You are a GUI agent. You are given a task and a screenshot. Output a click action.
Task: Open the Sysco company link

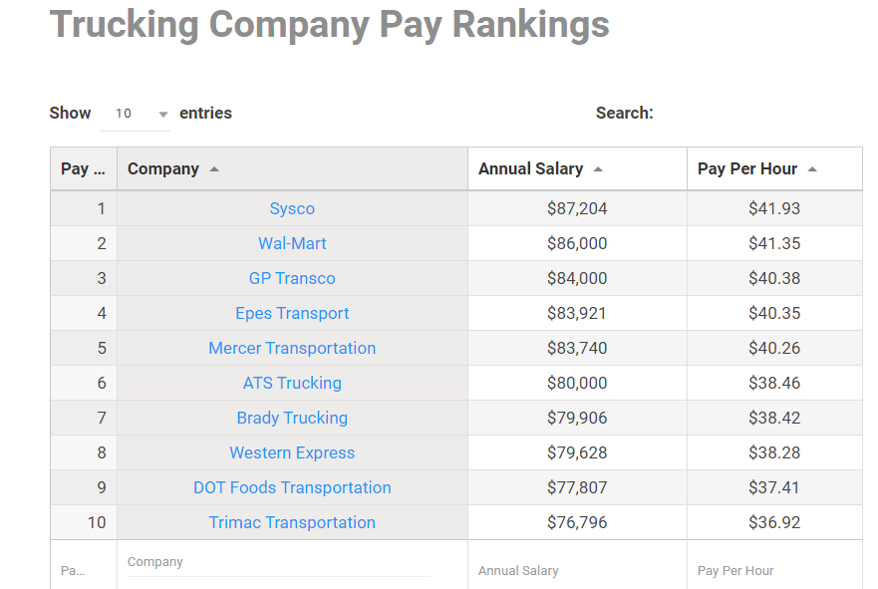pos(292,208)
